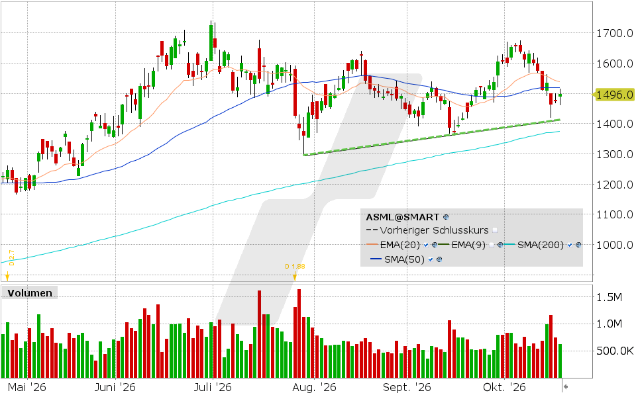Click the 1200.0 price axis label
The height and width of the screenshot is (397, 636).
pyautogui.click(x=615, y=185)
